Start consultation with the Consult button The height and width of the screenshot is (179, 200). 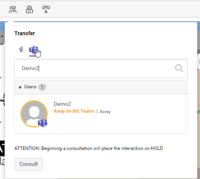[x=29, y=164]
